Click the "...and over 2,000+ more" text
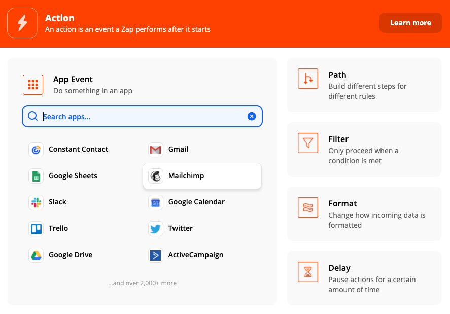 coord(143,283)
